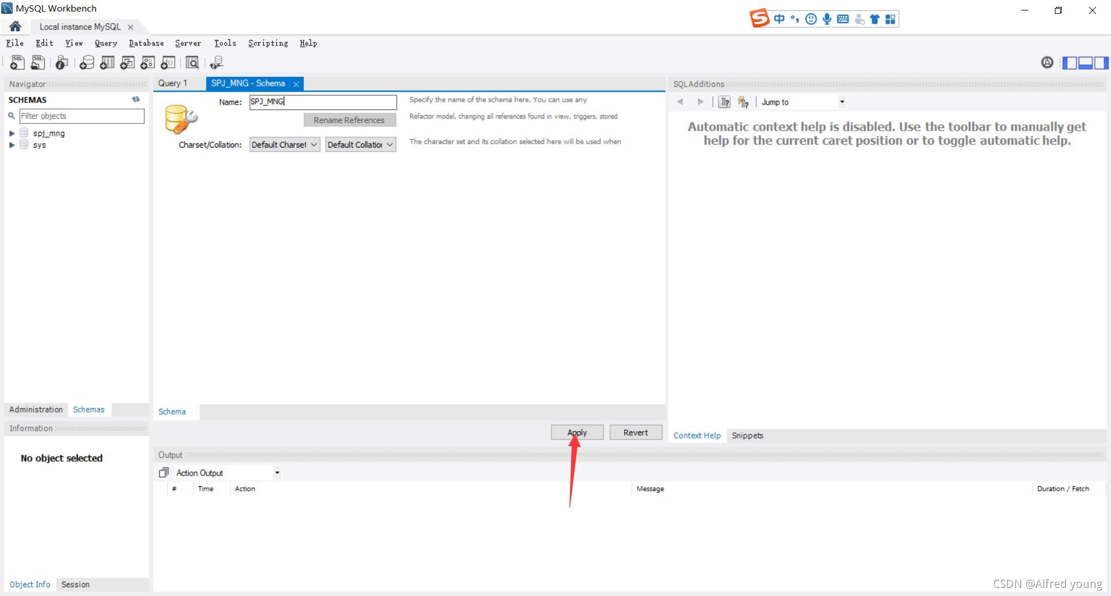
Task: Open Sogou toolbox grid icon
Action: click(x=891, y=19)
